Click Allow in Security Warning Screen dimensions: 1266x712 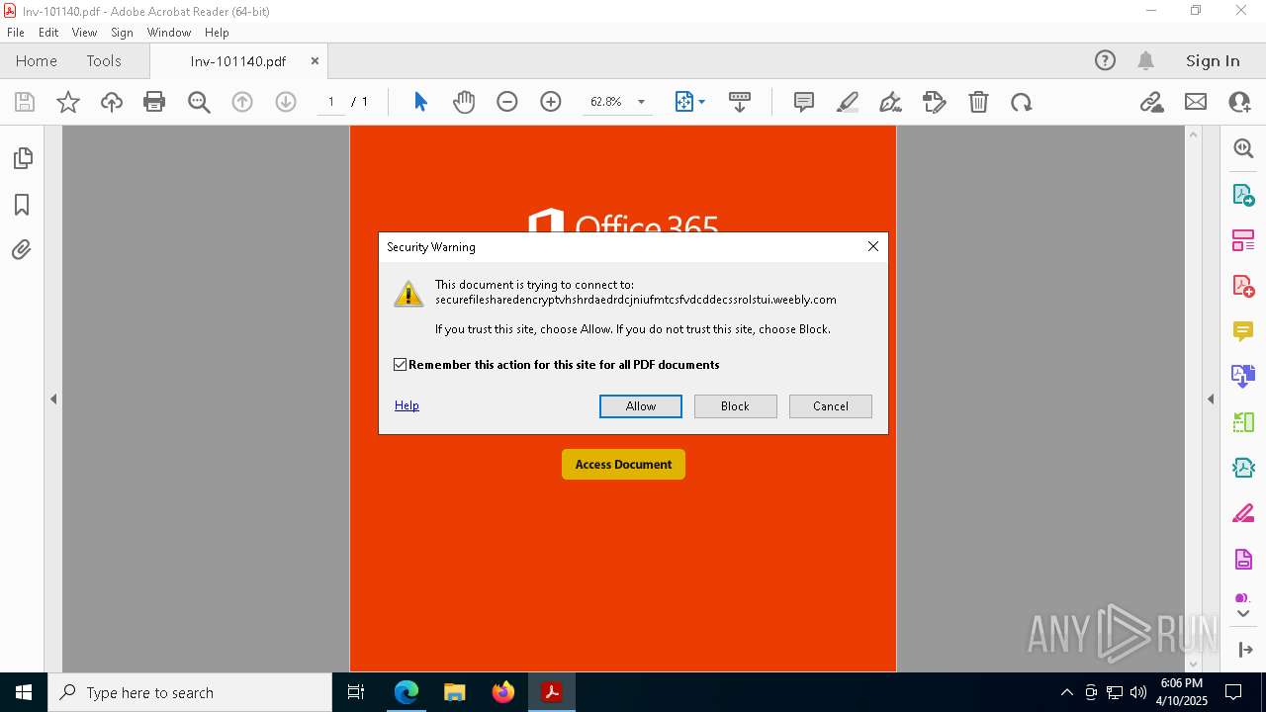[x=641, y=406]
